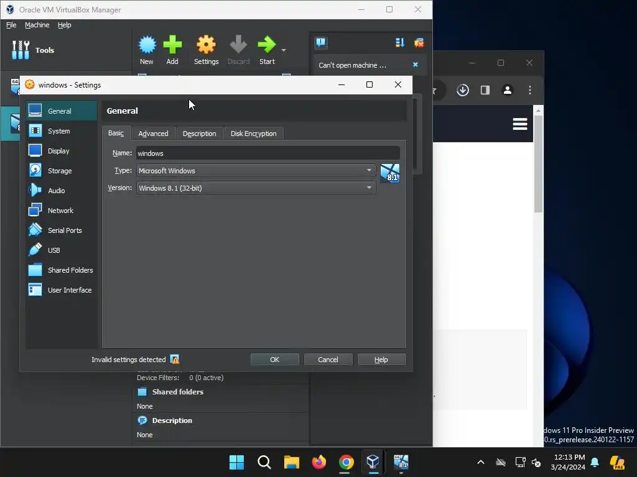Image resolution: width=637 pixels, height=477 pixels.
Task: Open taskbar Search
Action: 264,462
